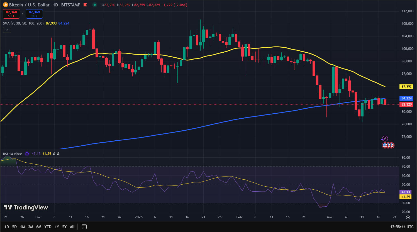This screenshot has width=417, height=232.
Task: Open the go-to-date calendar icon
Action: pyautogui.click(x=84, y=227)
